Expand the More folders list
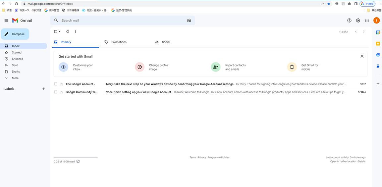 pos(15,78)
